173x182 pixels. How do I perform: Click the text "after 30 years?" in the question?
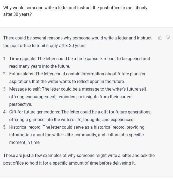click(17, 14)
